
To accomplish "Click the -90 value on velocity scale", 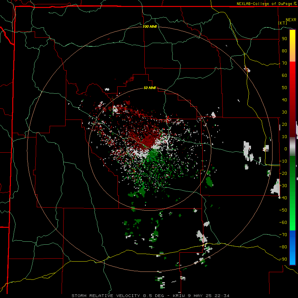I will click(283, 259).
